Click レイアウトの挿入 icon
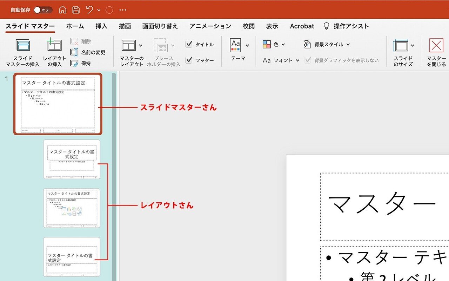 [54, 46]
